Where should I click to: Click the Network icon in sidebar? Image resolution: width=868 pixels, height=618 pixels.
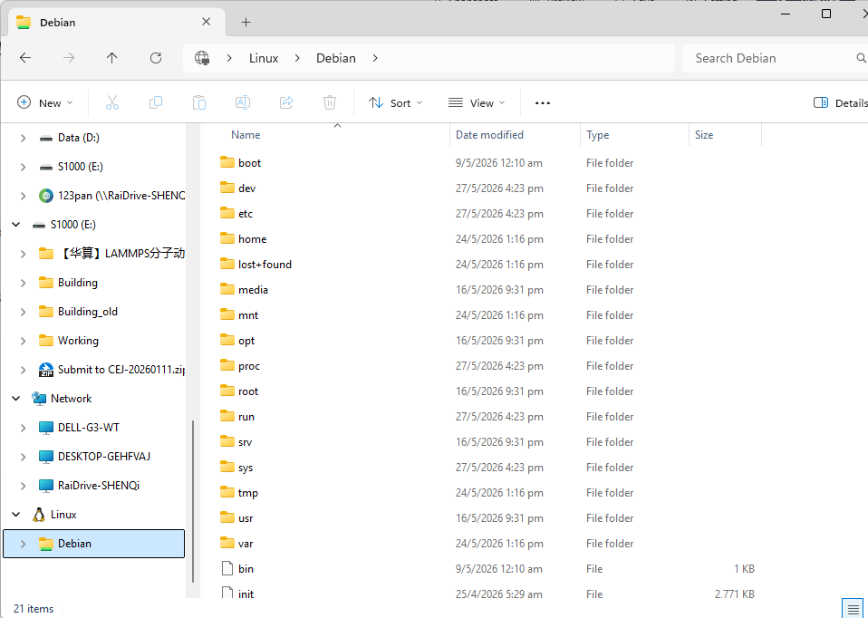pyautogui.click(x=39, y=398)
